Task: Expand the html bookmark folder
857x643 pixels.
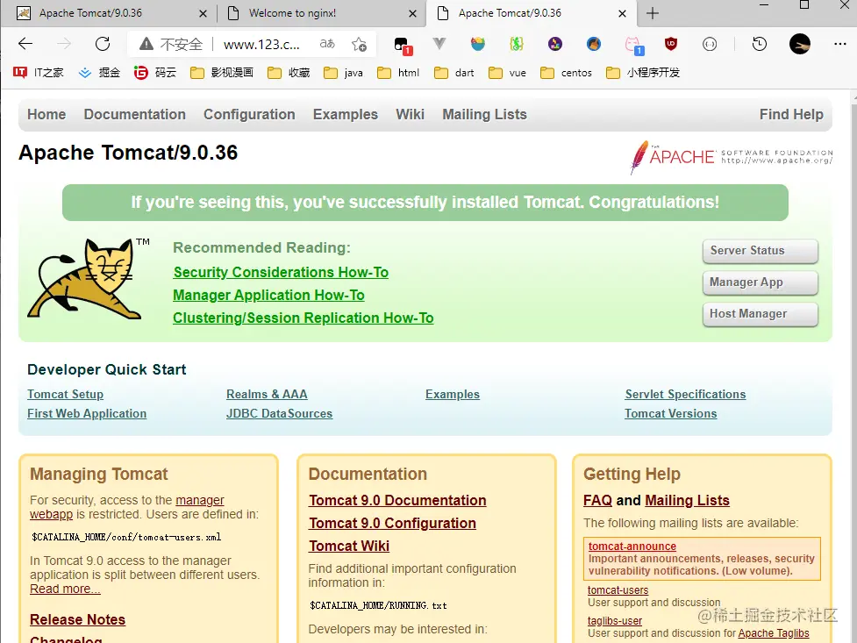Action: pyautogui.click(x=398, y=73)
